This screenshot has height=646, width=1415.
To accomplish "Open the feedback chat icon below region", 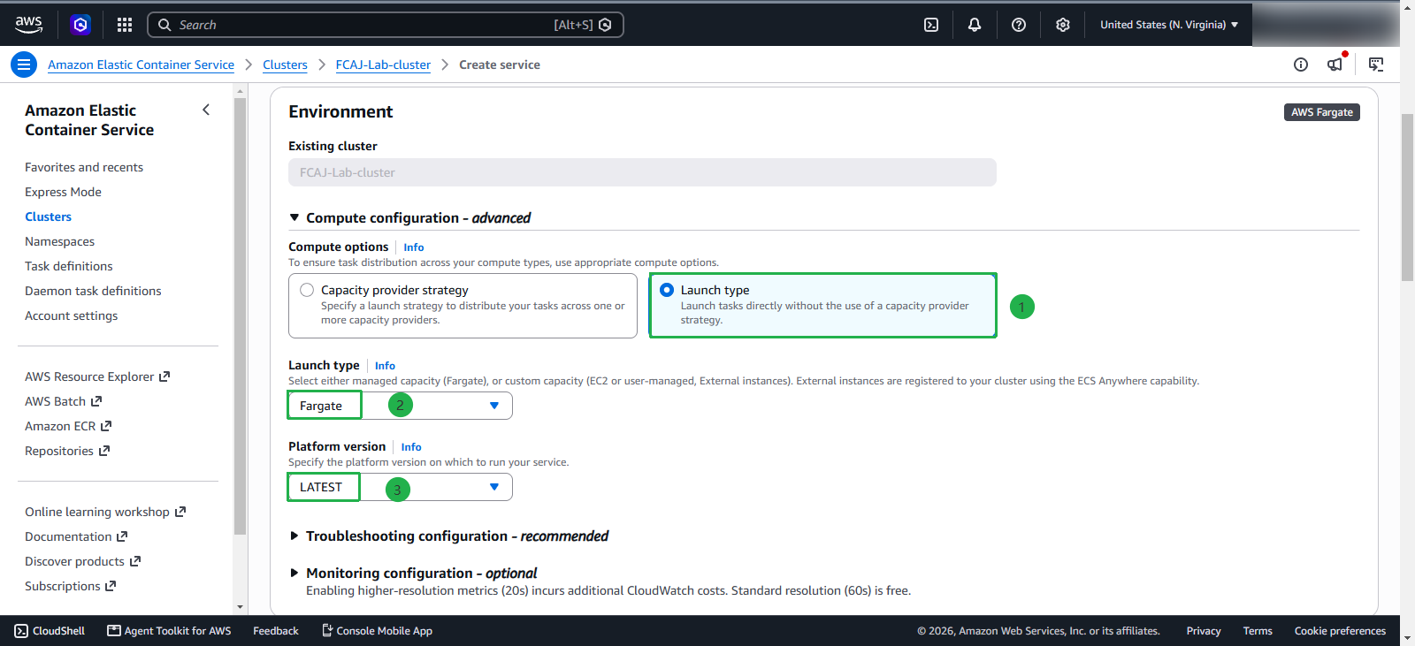I will (1376, 65).
